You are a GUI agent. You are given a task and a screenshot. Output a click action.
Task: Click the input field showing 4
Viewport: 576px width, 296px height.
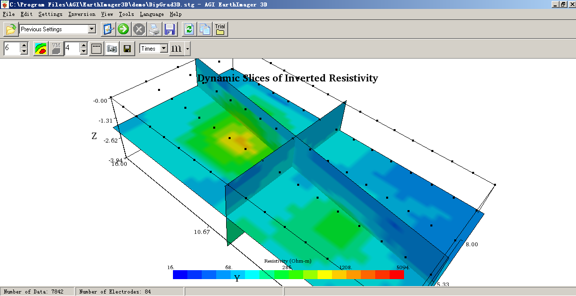72,49
